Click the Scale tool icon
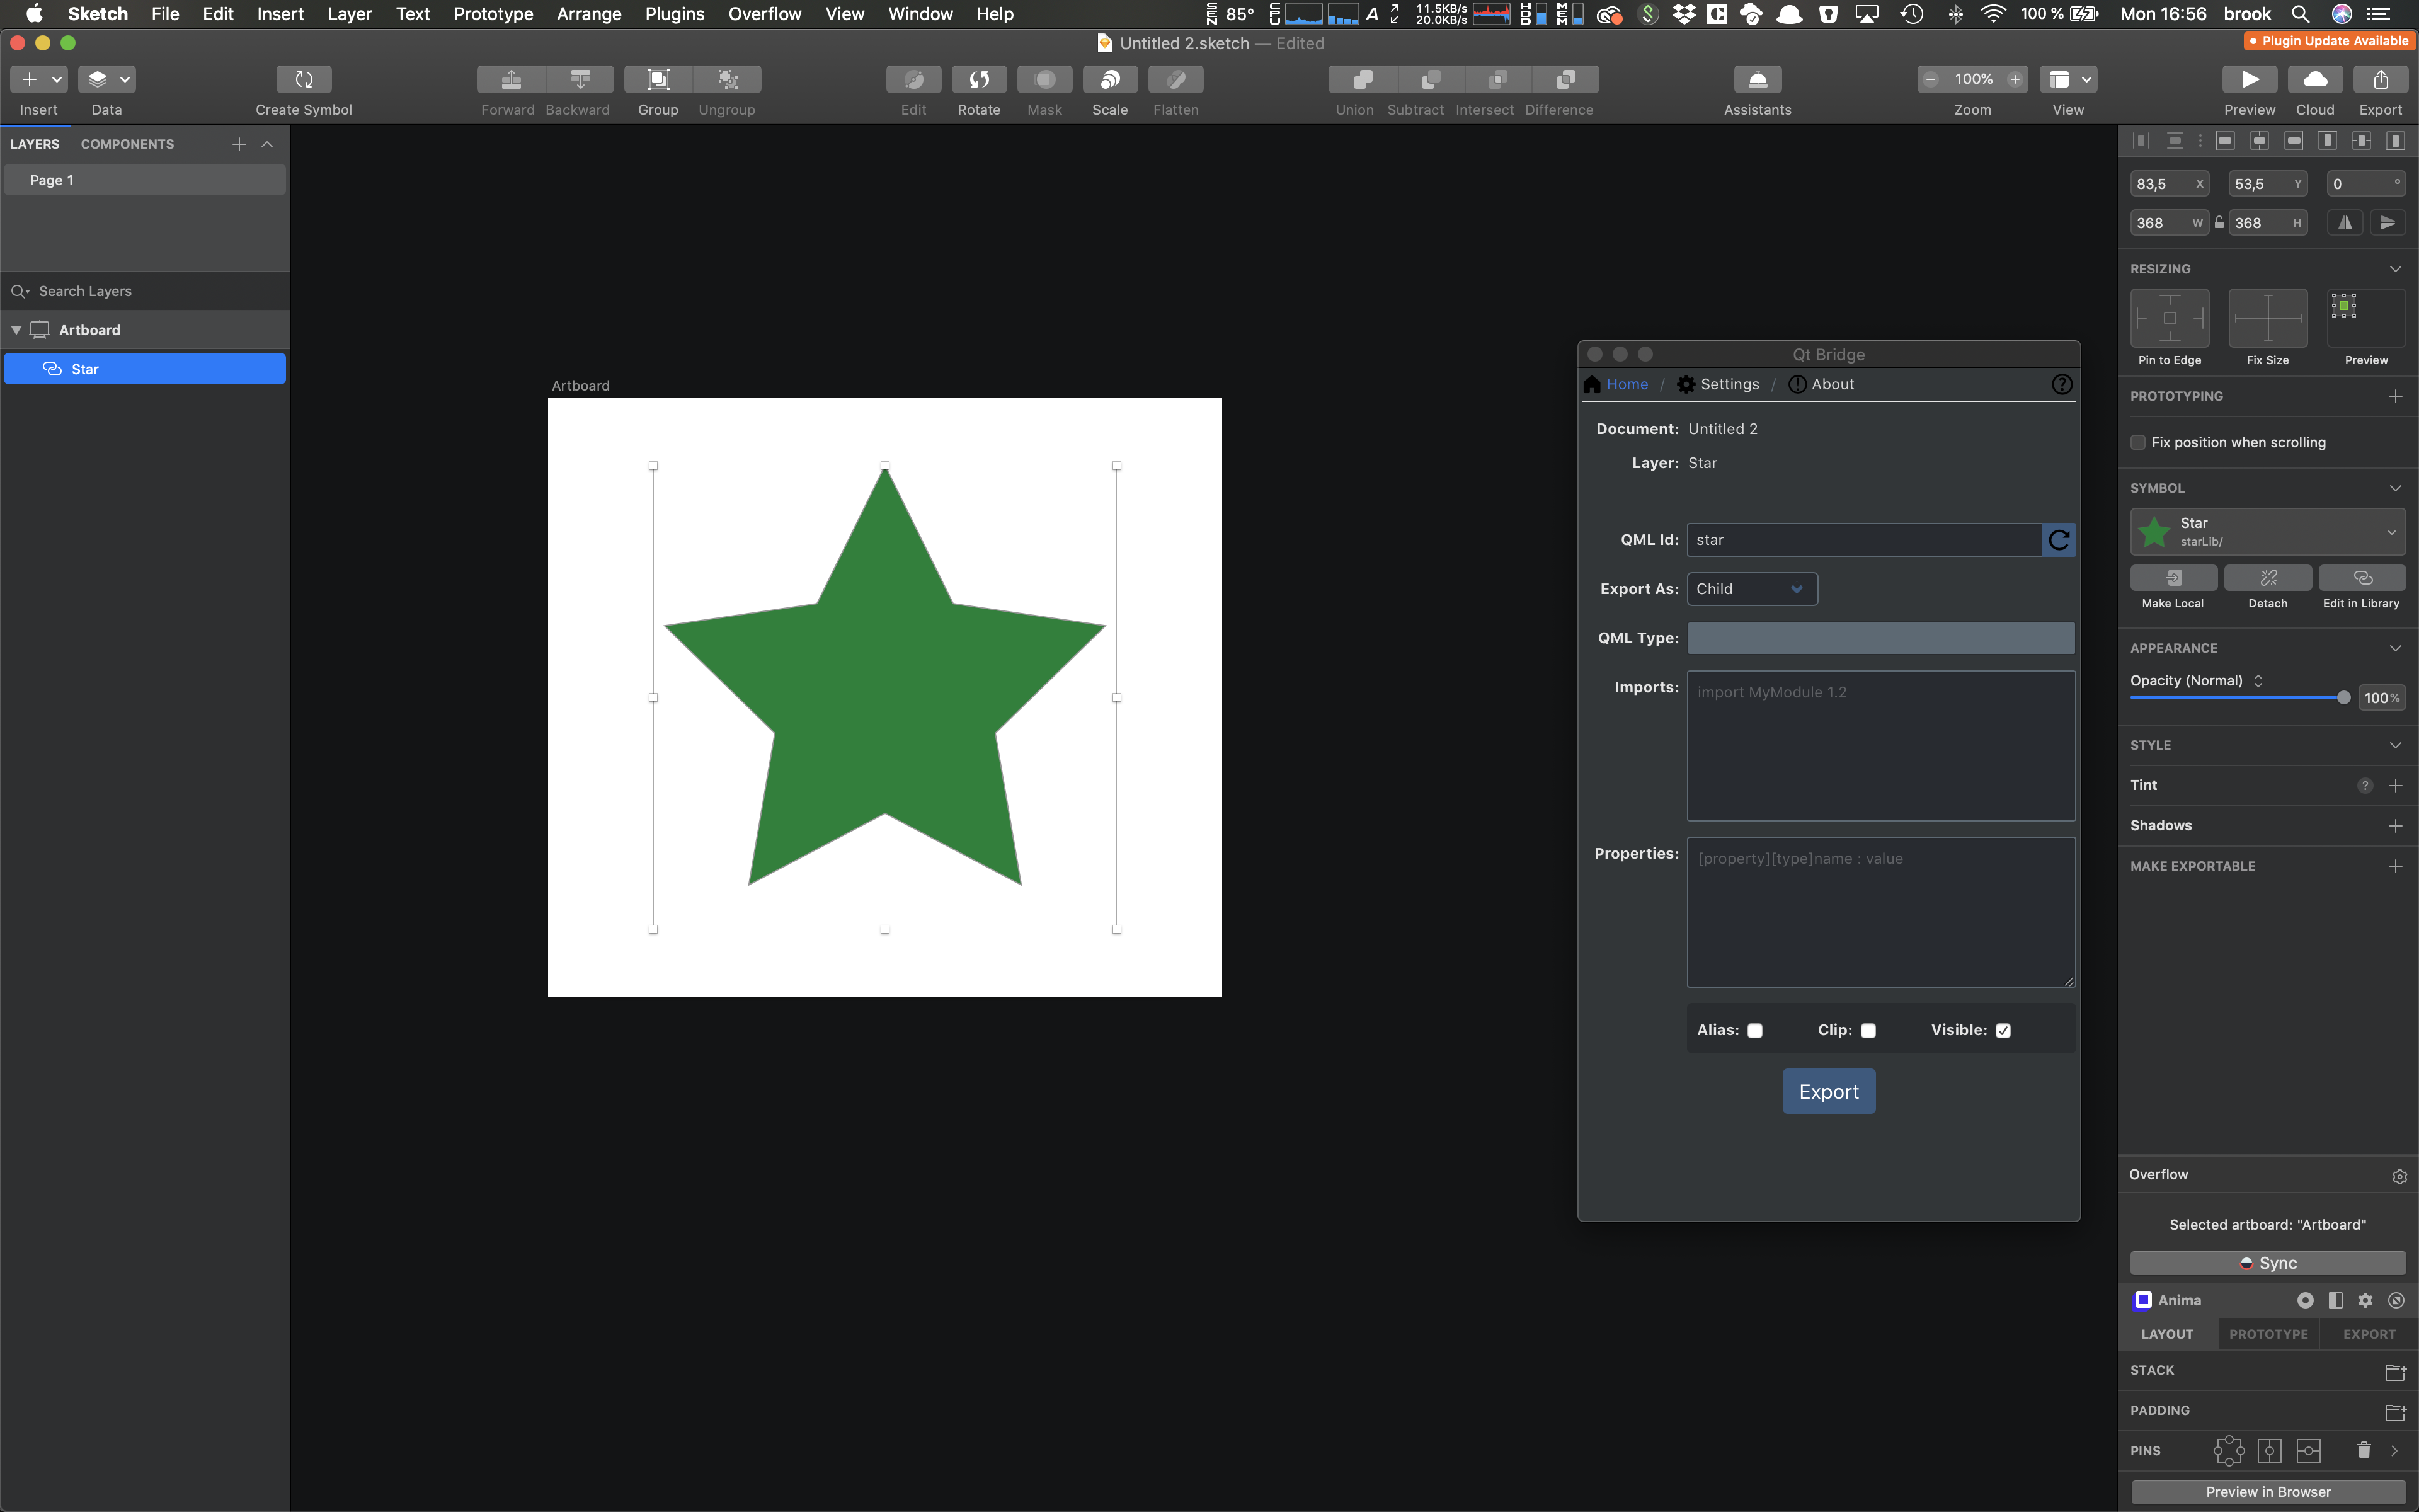The width and height of the screenshot is (2419, 1512). pyautogui.click(x=1109, y=79)
